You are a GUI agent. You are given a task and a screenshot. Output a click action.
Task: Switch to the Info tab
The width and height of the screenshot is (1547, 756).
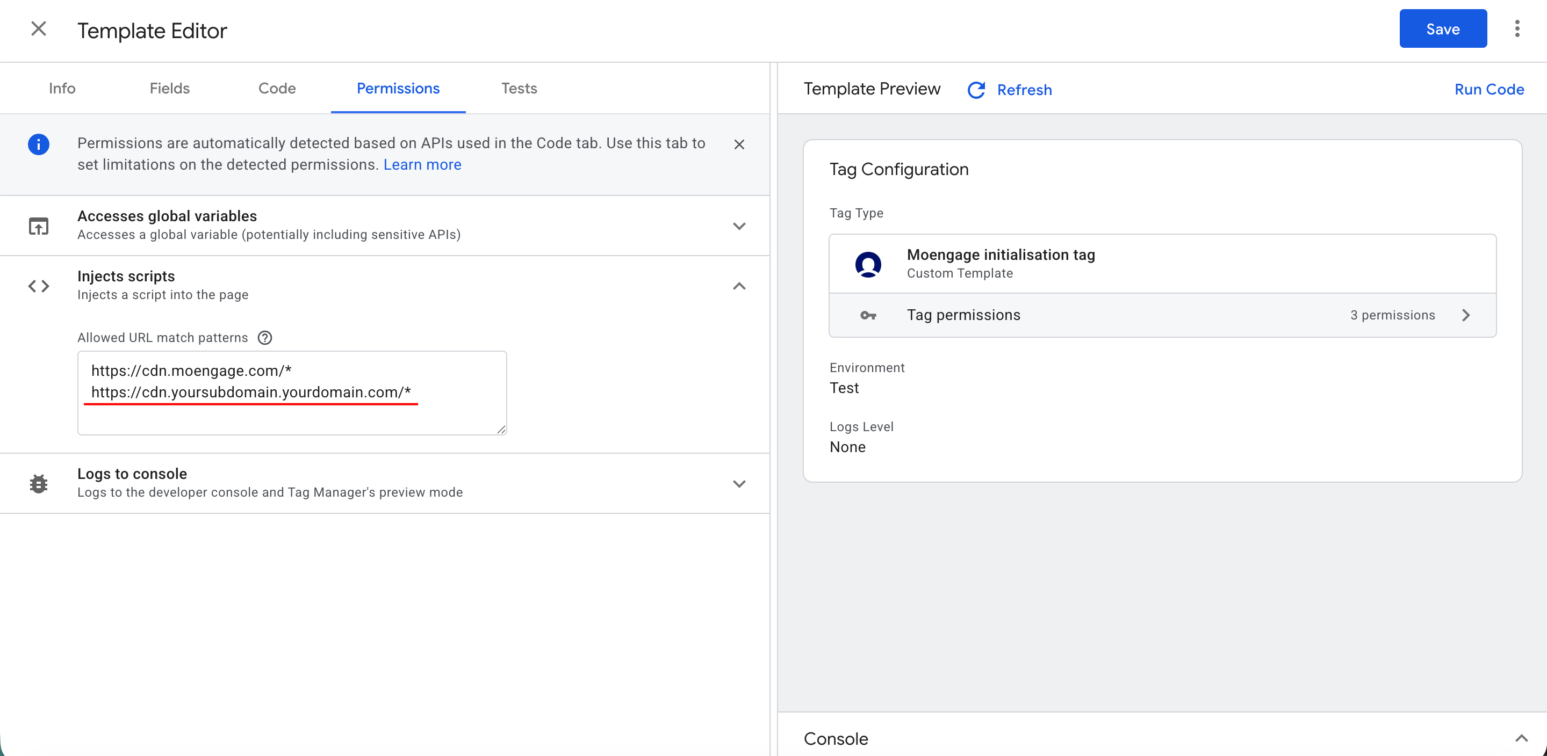(x=62, y=89)
